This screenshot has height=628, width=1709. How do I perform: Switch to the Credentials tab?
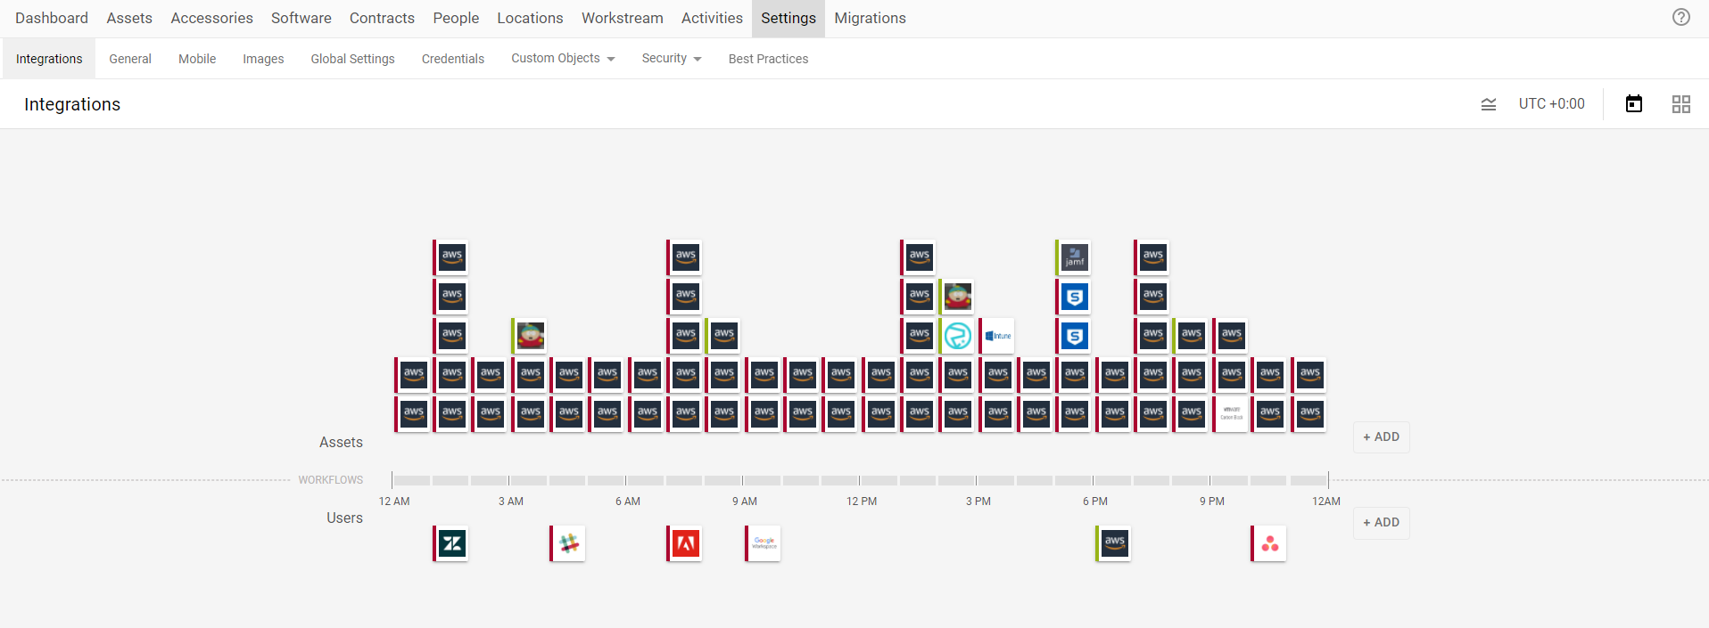pyautogui.click(x=452, y=59)
